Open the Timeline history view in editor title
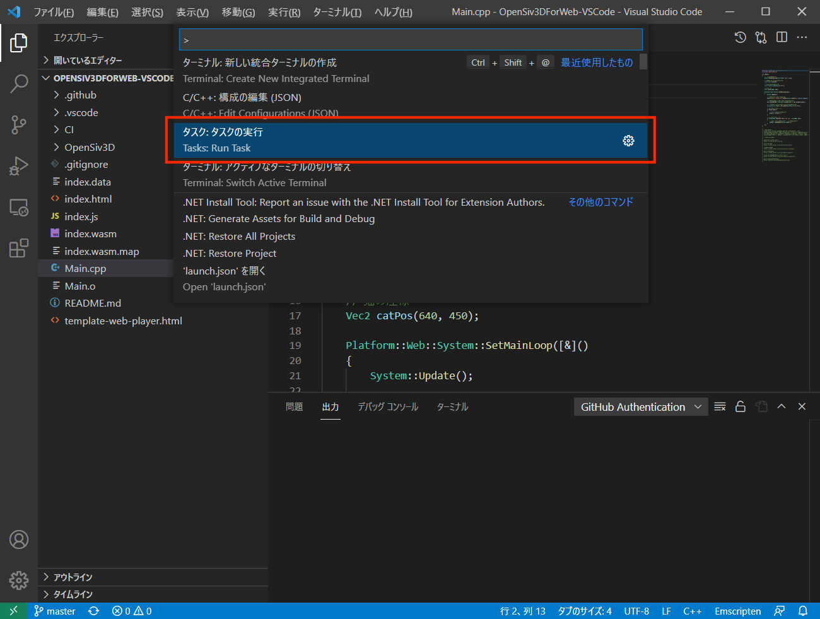The width and height of the screenshot is (820, 619). tap(739, 37)
